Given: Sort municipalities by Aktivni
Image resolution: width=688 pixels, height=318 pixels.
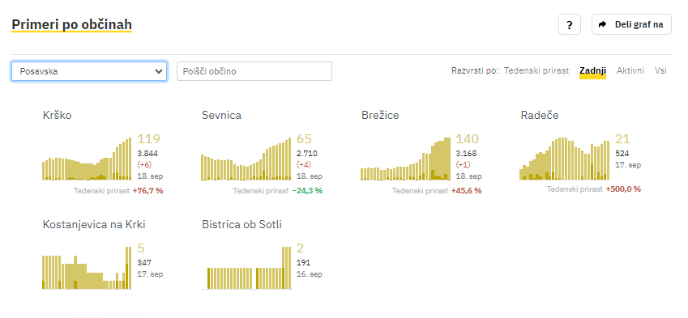Looking at the screenshot, I should tap(630, 70).
